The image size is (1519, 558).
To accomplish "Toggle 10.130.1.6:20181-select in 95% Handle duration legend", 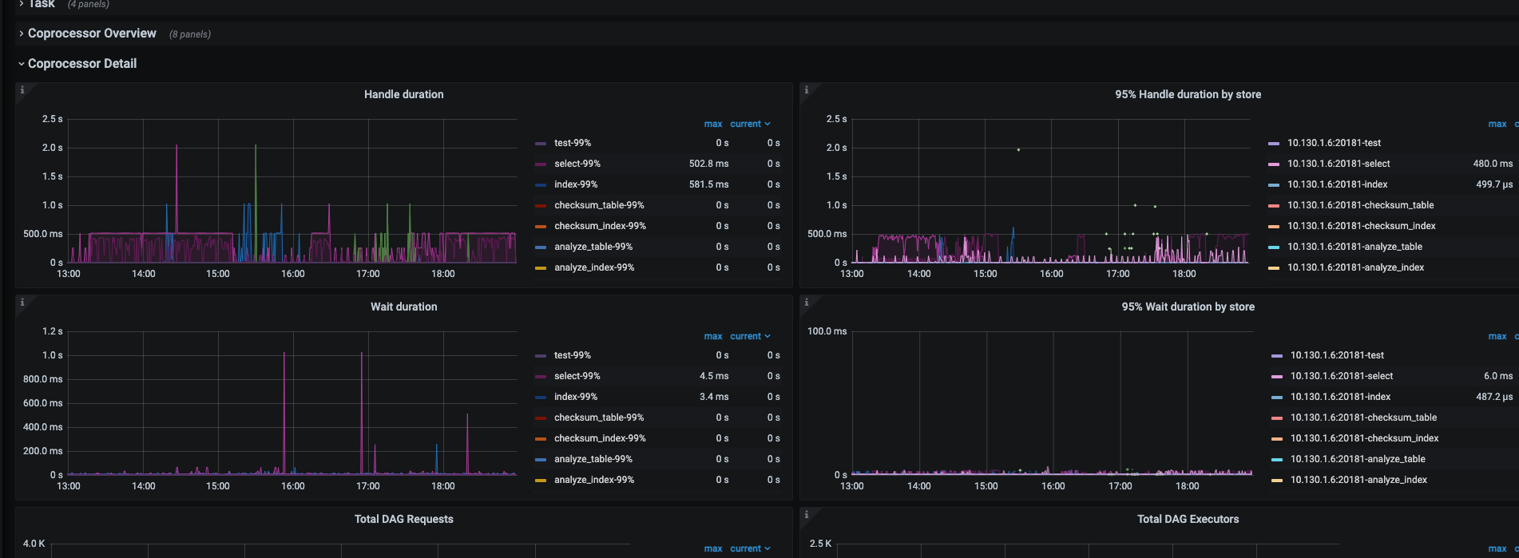I will tap(1338, 164).
